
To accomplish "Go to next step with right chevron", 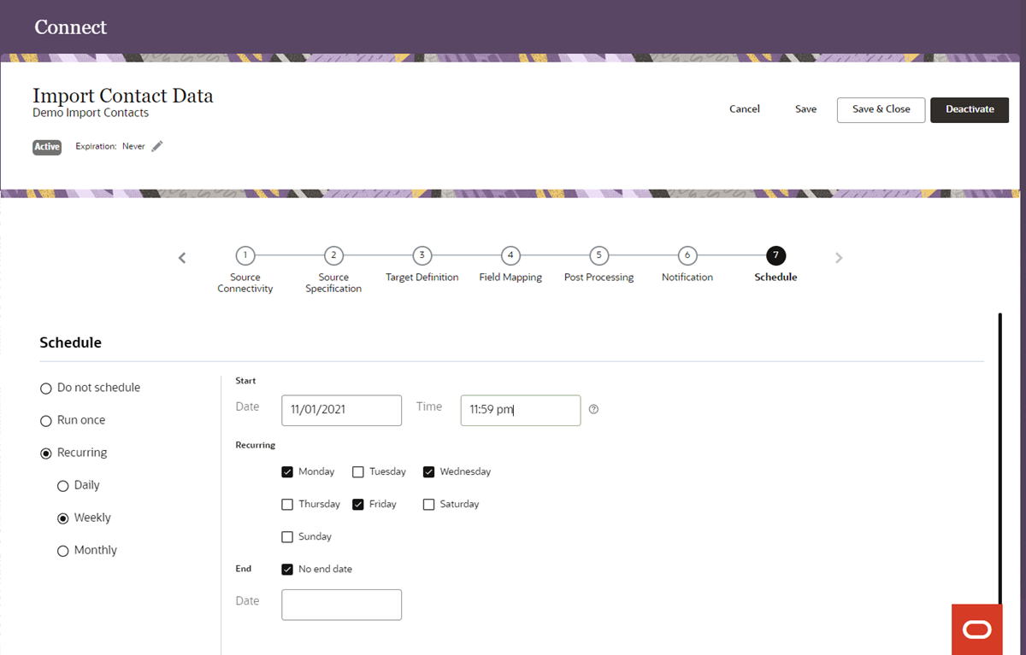I will (x=839, y=257).
